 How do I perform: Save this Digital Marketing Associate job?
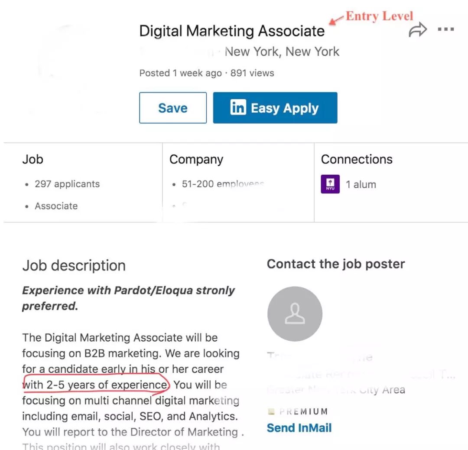tap(173, 108)
